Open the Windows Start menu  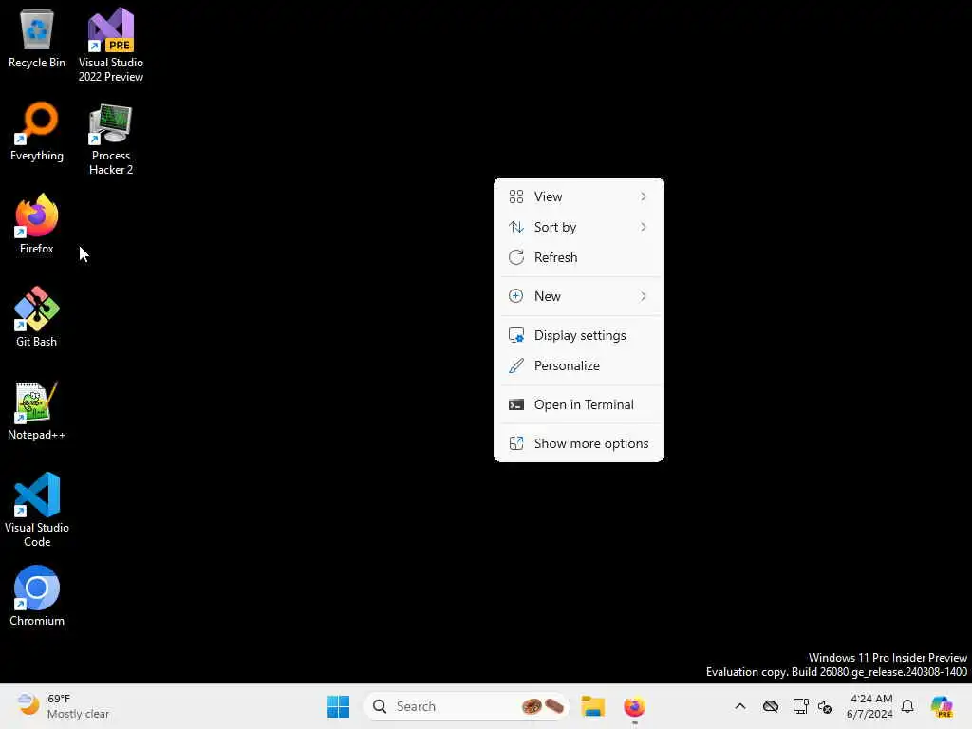339,706
